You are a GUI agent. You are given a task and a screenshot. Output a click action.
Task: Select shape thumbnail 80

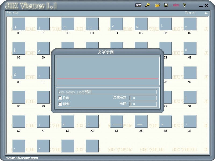[x=19, y=24]
